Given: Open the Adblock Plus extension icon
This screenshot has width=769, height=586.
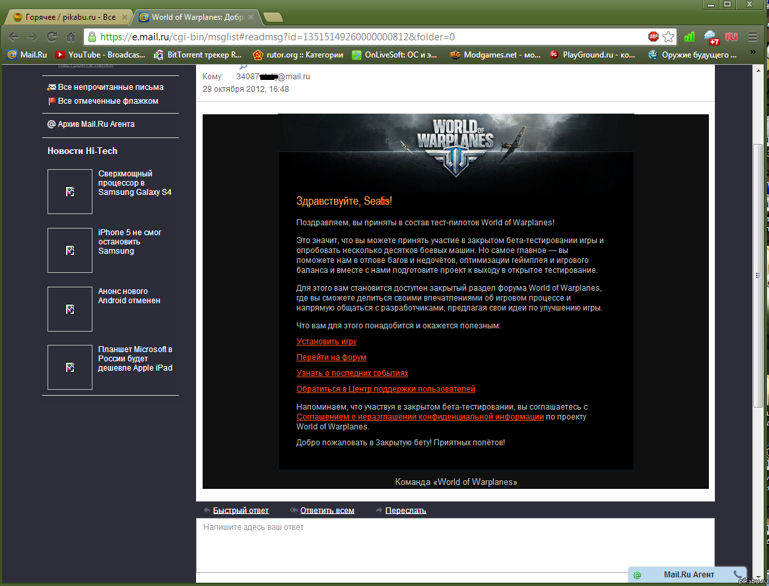Looking at the screenshot, I should click(x=653, y=36).
